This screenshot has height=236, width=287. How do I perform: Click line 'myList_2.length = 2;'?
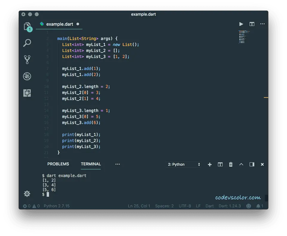click(86, 87)
